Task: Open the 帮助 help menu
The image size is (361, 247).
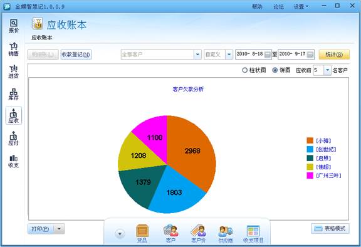Action: 257,7
